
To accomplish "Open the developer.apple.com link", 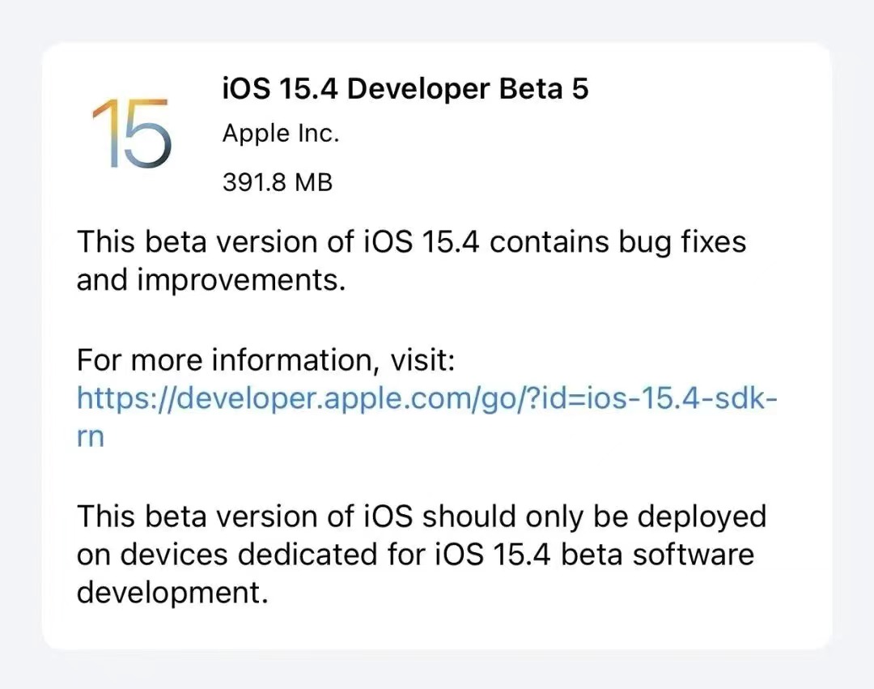I will [x=426, y=398].
